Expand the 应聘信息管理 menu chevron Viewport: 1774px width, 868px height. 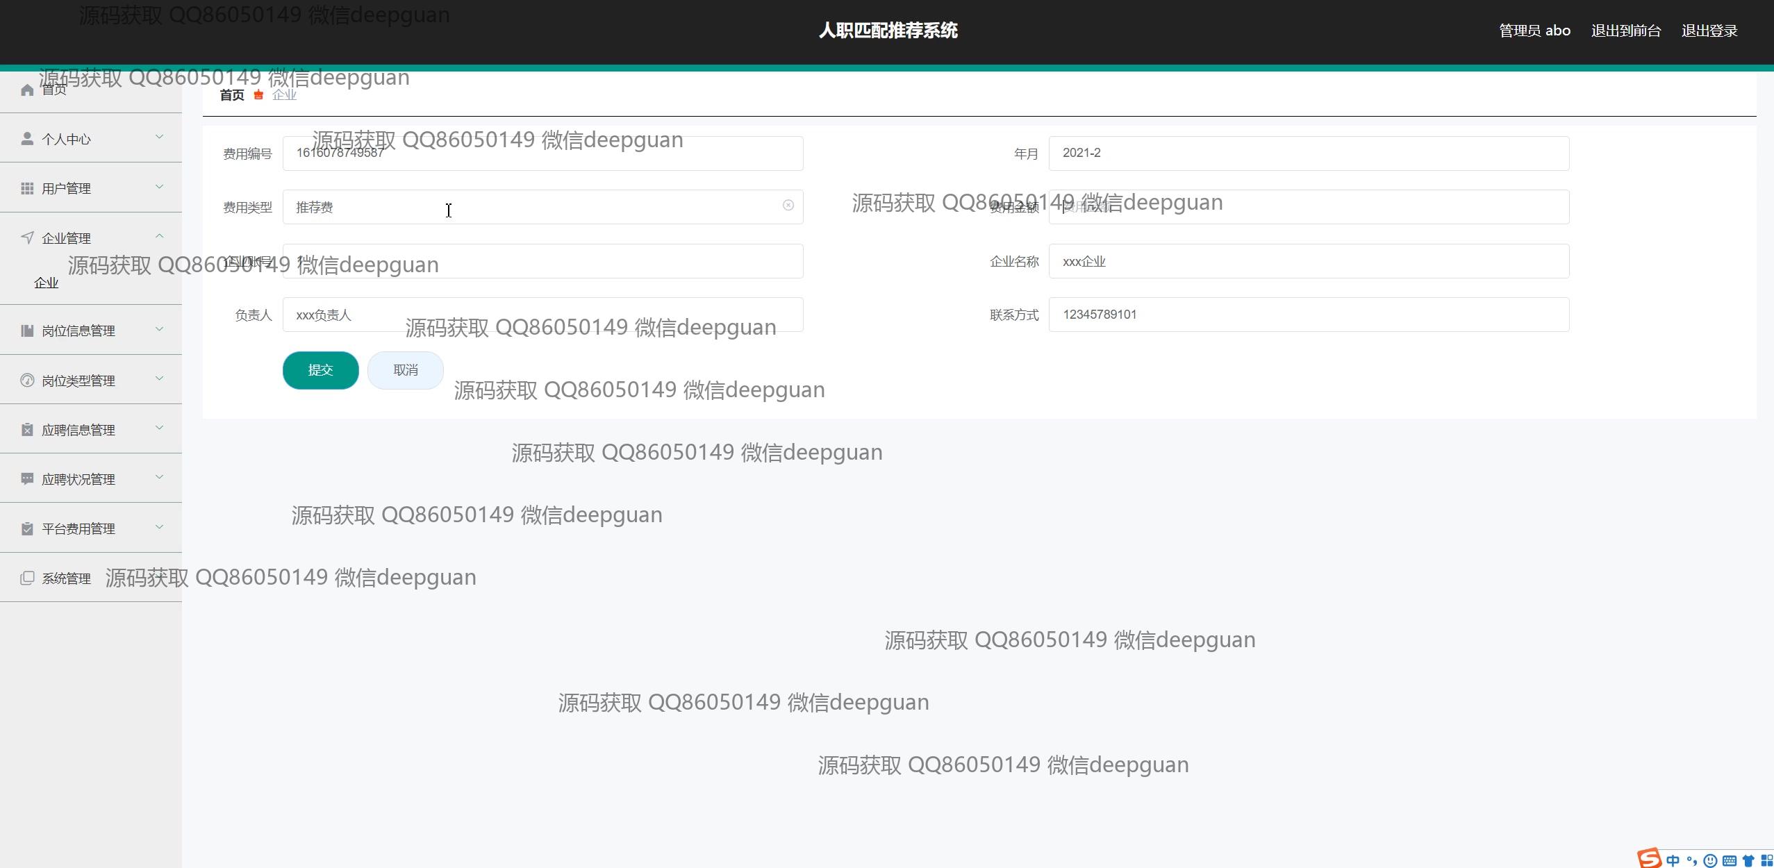pyautogui.click(x=159, y=428)
